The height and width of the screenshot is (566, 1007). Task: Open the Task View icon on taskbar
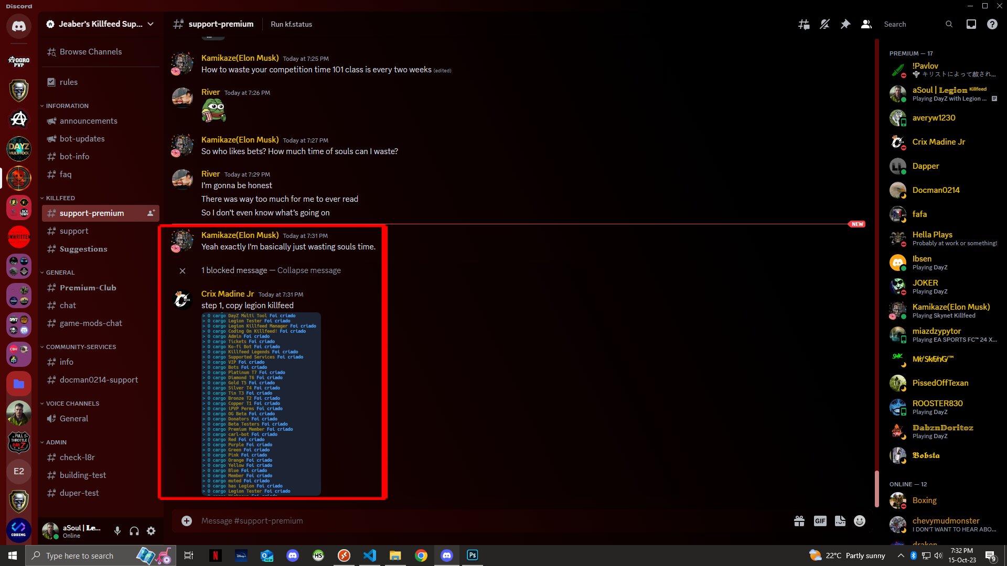[x=189, y=556]
